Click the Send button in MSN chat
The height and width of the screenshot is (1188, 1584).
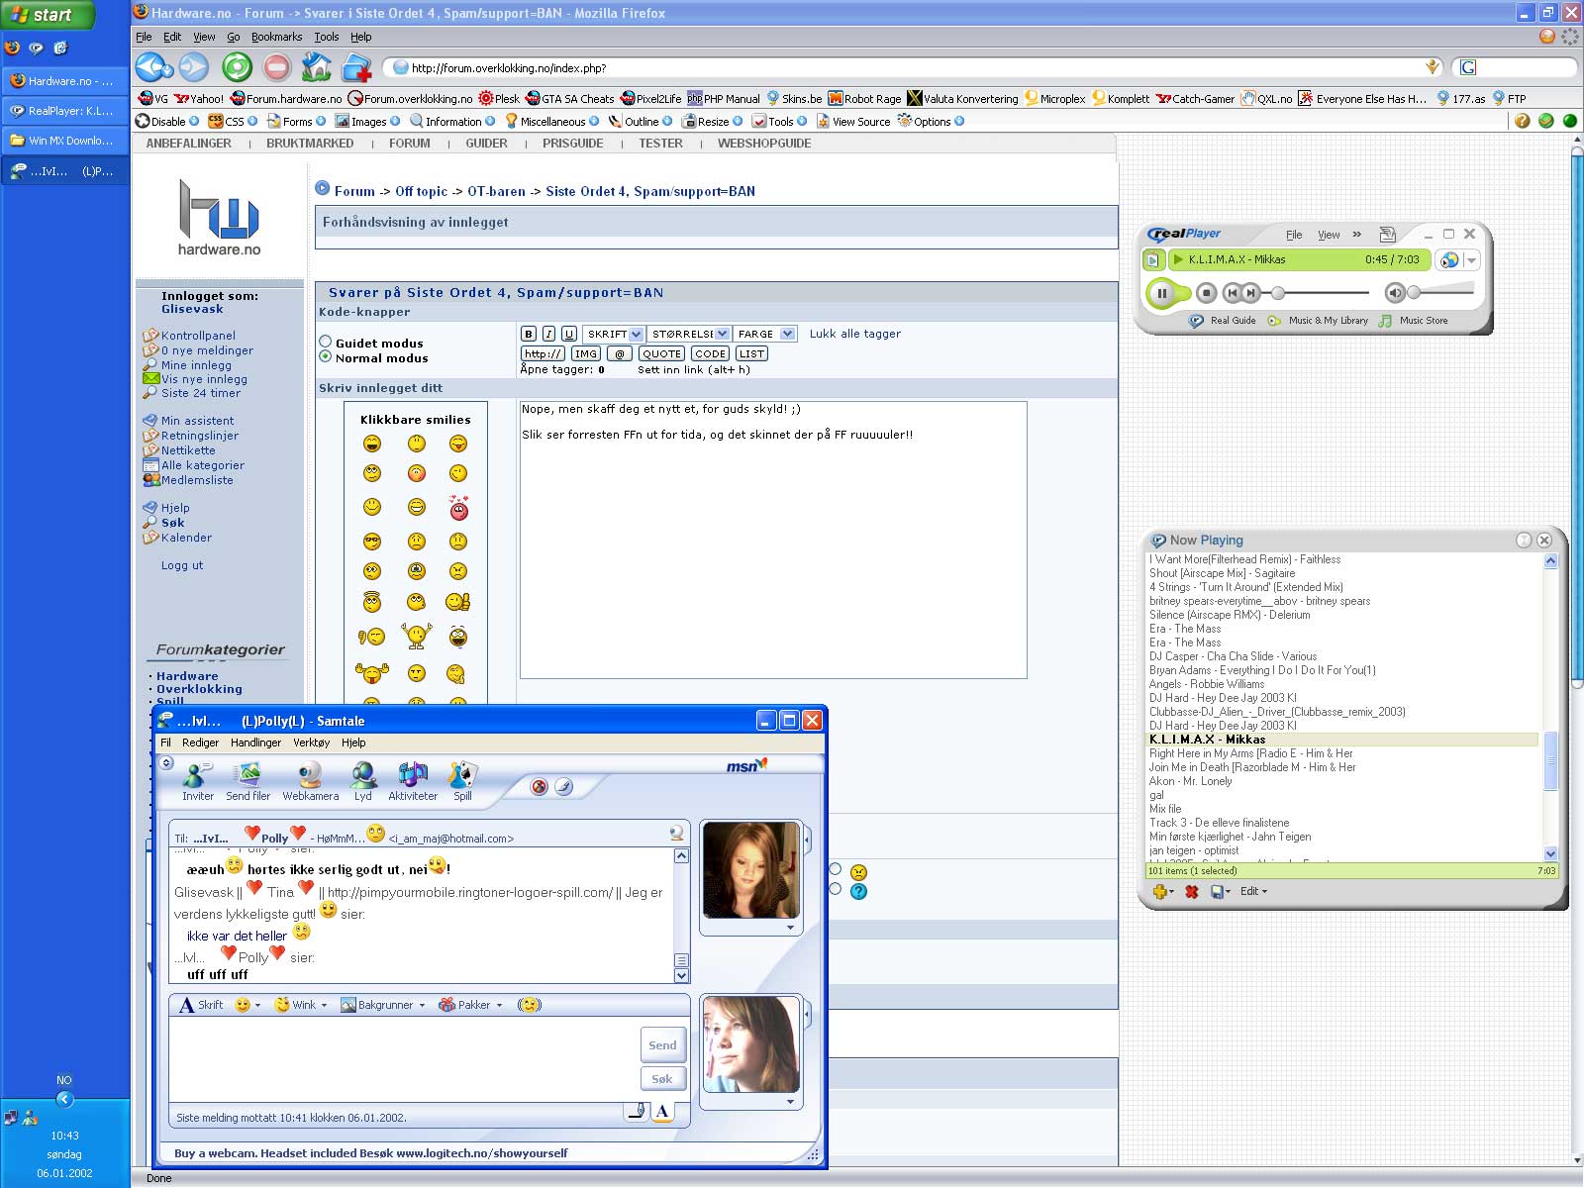662,1045
